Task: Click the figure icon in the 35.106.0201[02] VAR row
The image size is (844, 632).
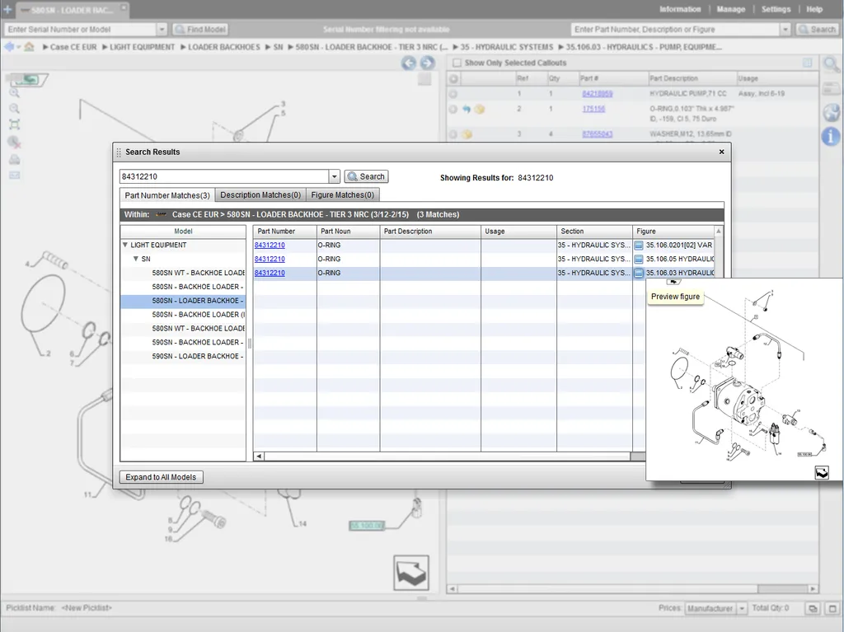Action: 639,246
